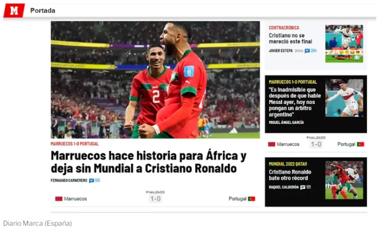Image resolution: width=387 pixels, height=235 pixels.
Task: Open comments icon on Contracrónica article
Action: click(x=307, y=51)
